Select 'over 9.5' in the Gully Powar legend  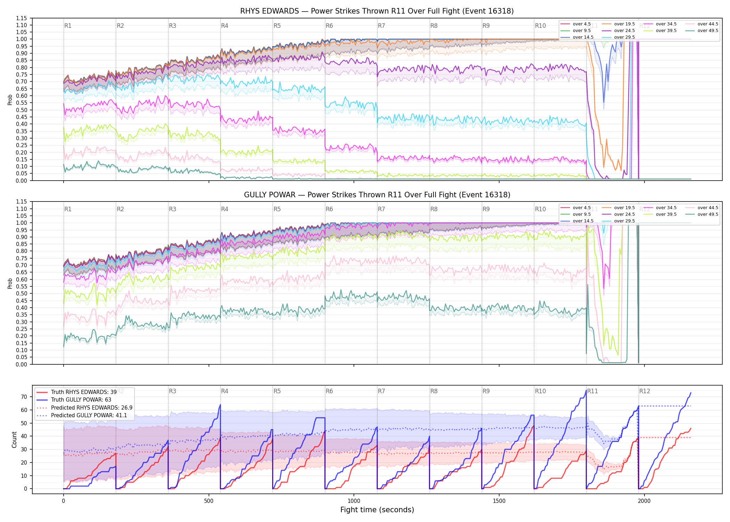pos(576,214)
